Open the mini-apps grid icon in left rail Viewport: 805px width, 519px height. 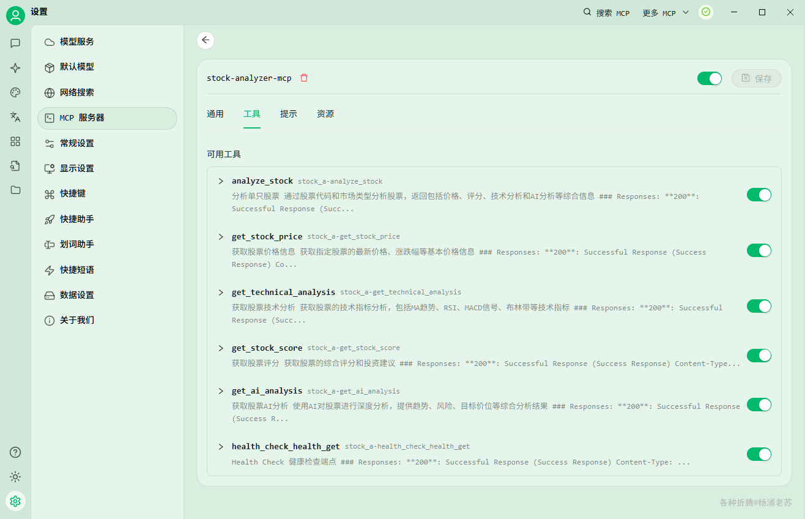click(15, 141)
